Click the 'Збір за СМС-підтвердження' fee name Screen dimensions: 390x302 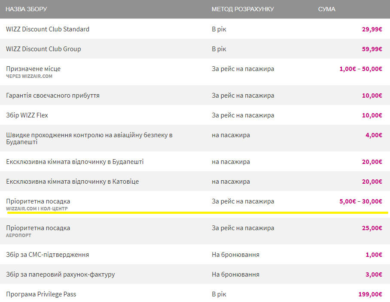pos(47,255)
